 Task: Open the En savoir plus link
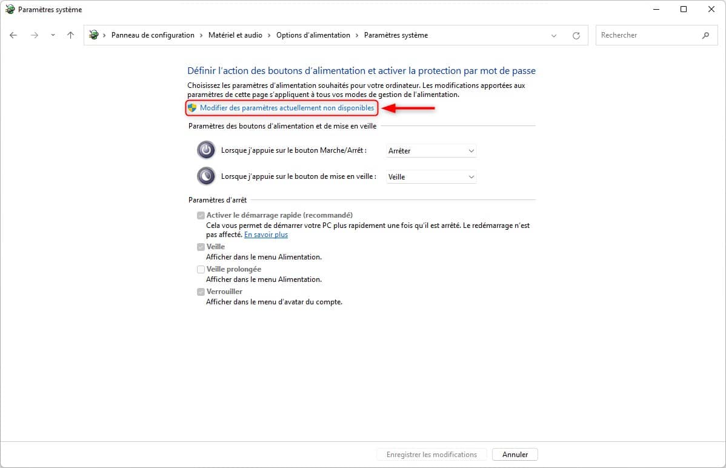point(266,235)
